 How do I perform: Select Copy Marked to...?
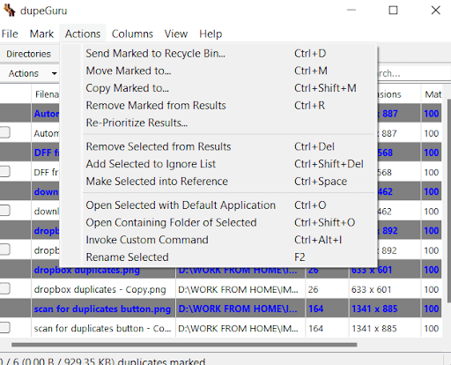point(218,88)
